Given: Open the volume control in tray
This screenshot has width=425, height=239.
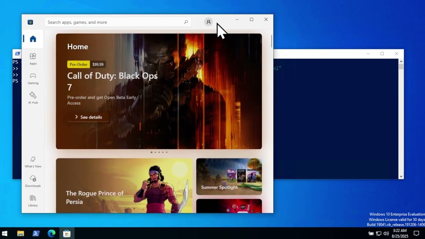Looking at the screenshot, I should pyautogui.click(x=386, y=233).
